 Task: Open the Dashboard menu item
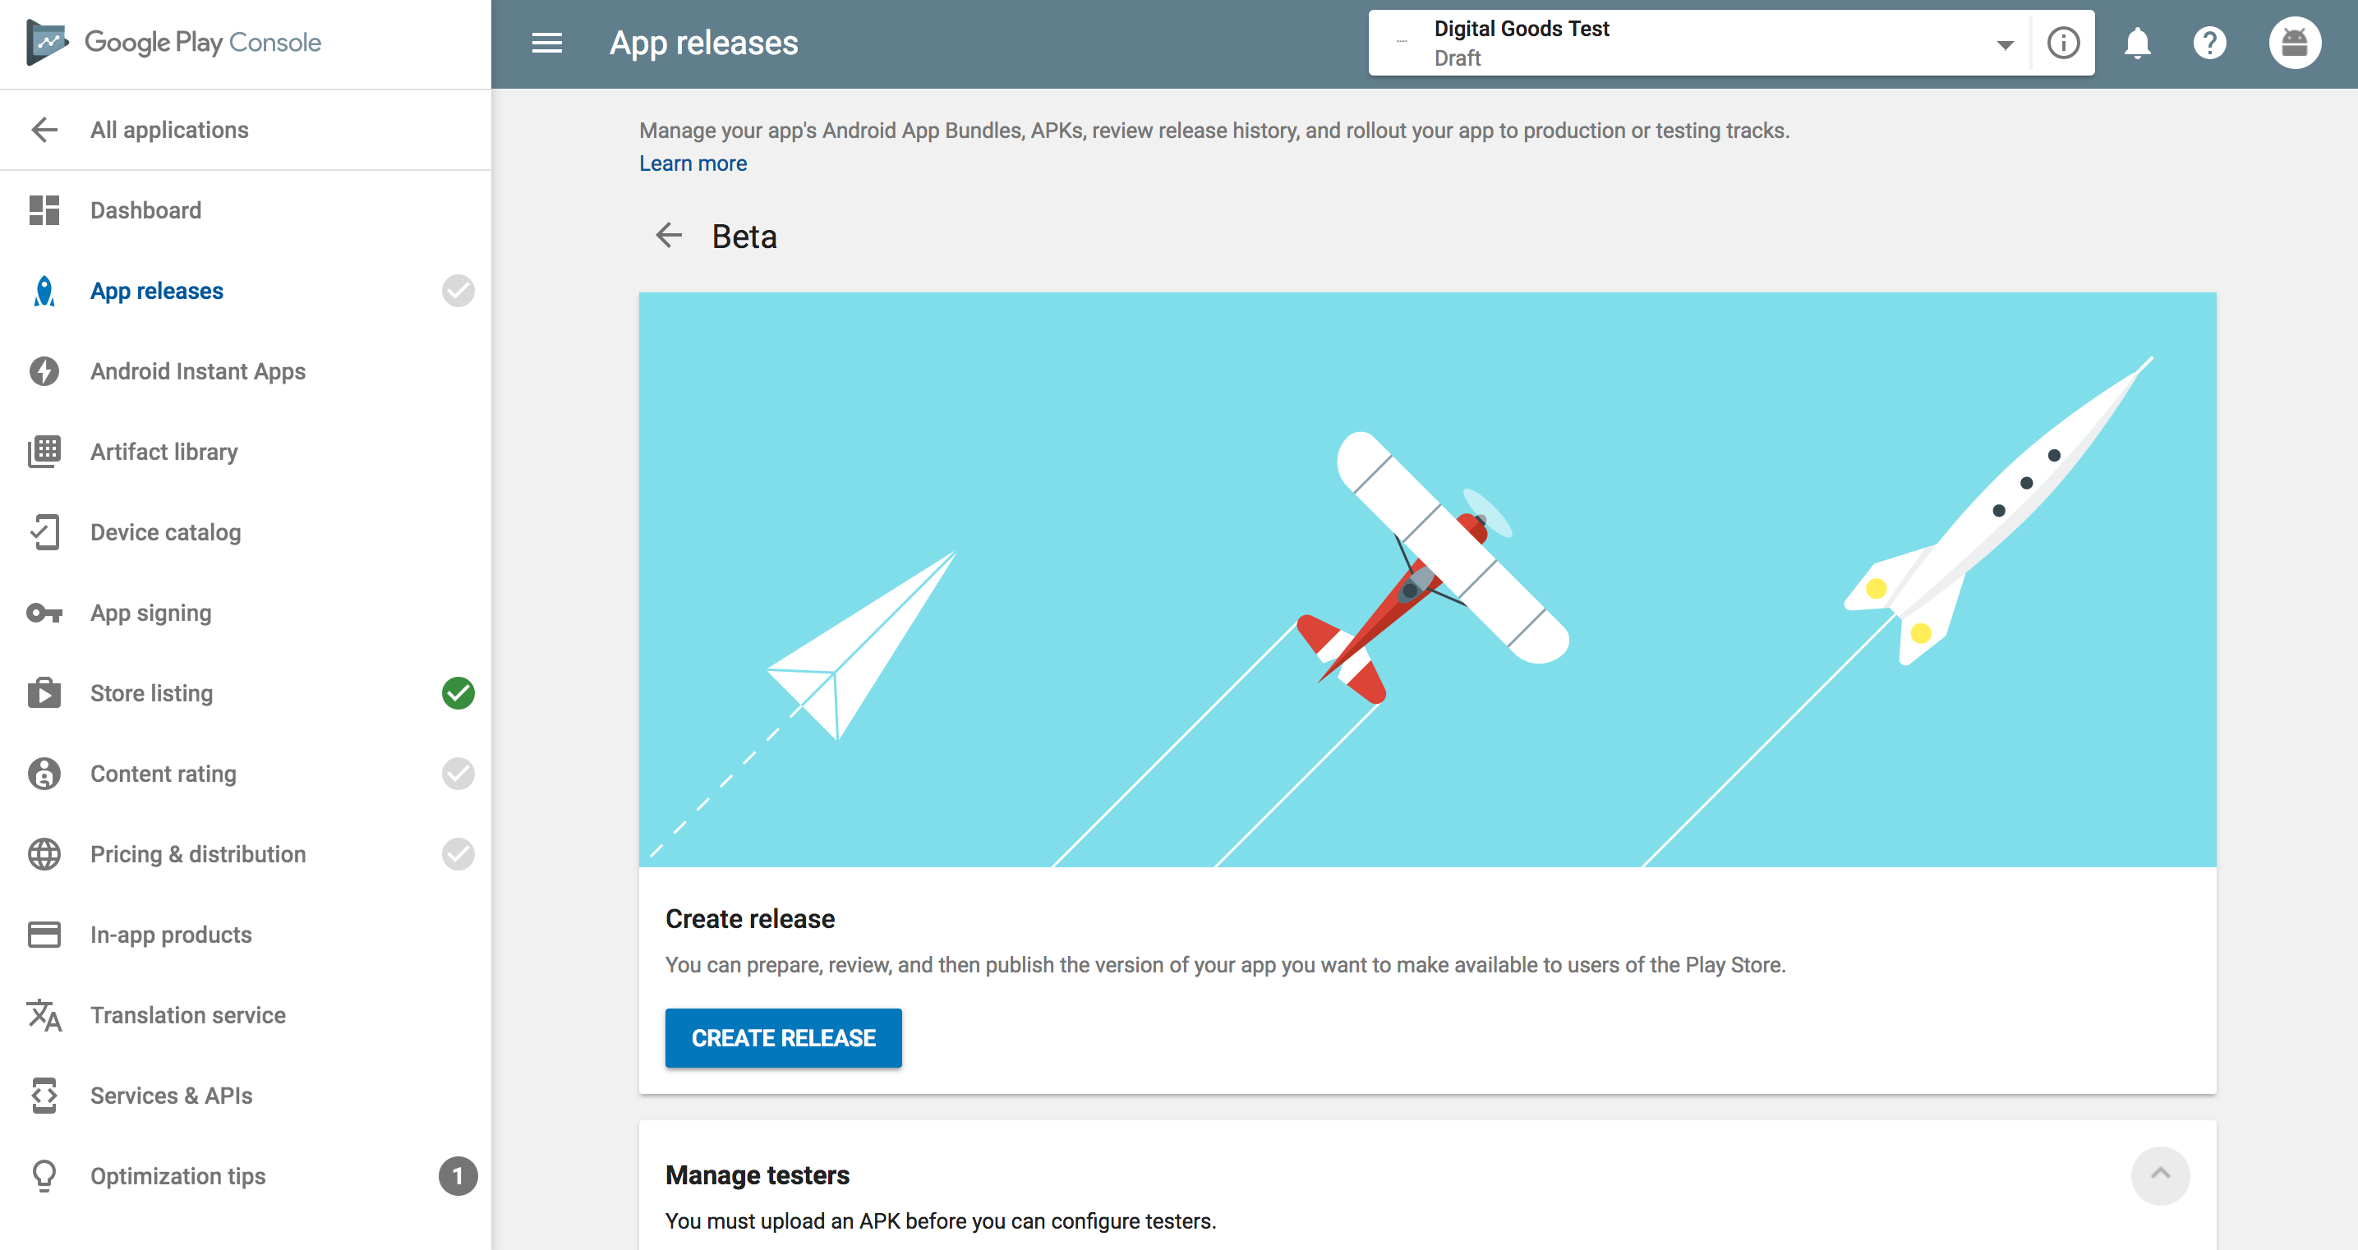tap(145, 210)
